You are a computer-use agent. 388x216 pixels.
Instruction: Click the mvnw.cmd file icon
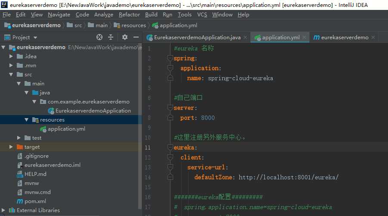(x=20, y=192)
